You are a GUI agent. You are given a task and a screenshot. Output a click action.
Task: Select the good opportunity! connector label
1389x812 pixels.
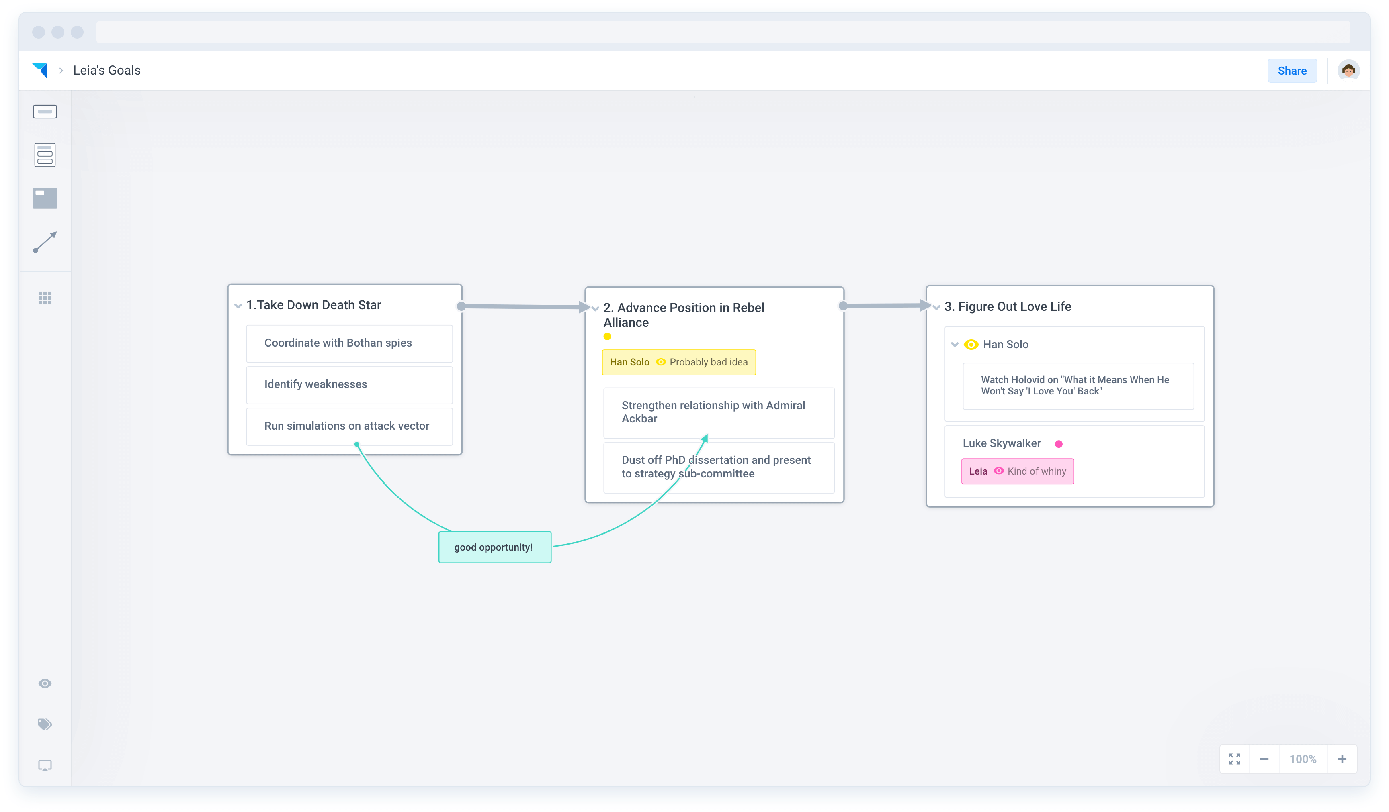[494, 547]
